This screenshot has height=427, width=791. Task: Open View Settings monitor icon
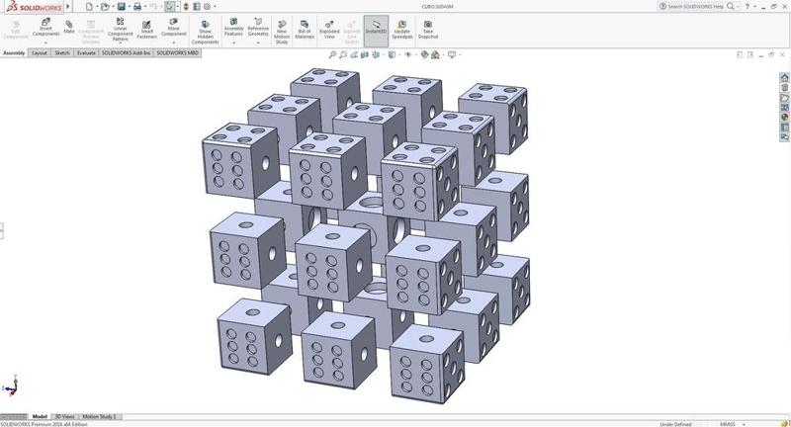tap(452, 54)
